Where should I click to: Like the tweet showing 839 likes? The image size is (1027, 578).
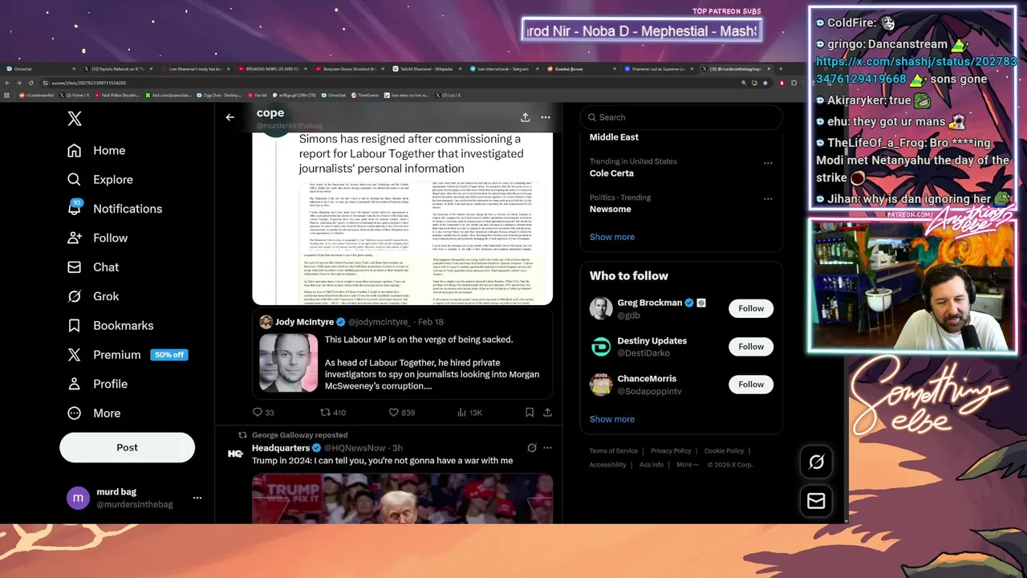coord(402,413)
